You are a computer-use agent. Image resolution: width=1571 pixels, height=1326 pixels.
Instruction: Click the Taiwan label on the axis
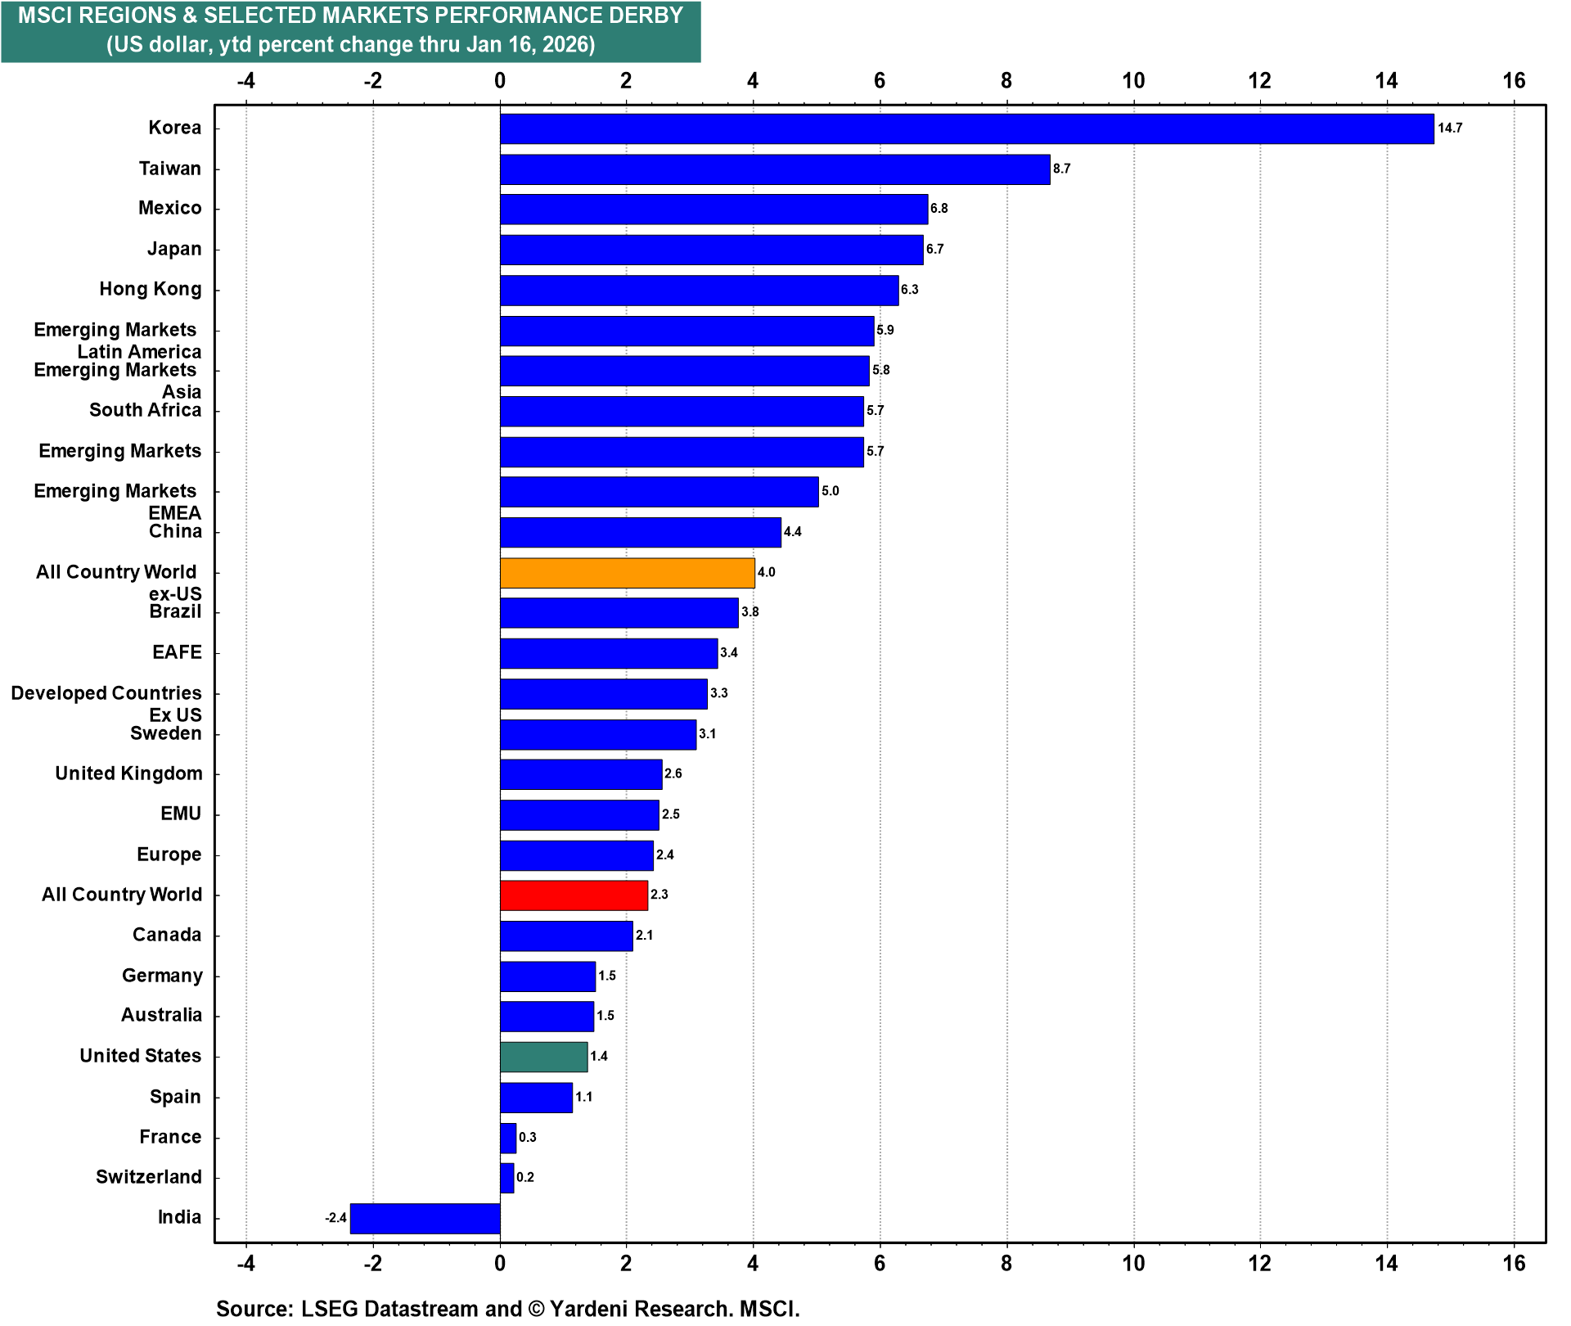(169, 169)
